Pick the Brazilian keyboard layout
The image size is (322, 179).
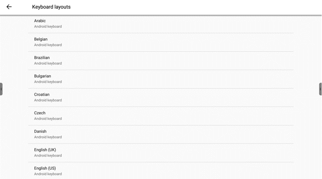[x=42, y=57]
